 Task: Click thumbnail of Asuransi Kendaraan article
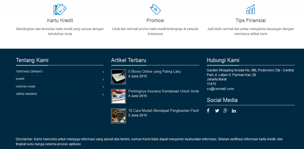point(118,96)
